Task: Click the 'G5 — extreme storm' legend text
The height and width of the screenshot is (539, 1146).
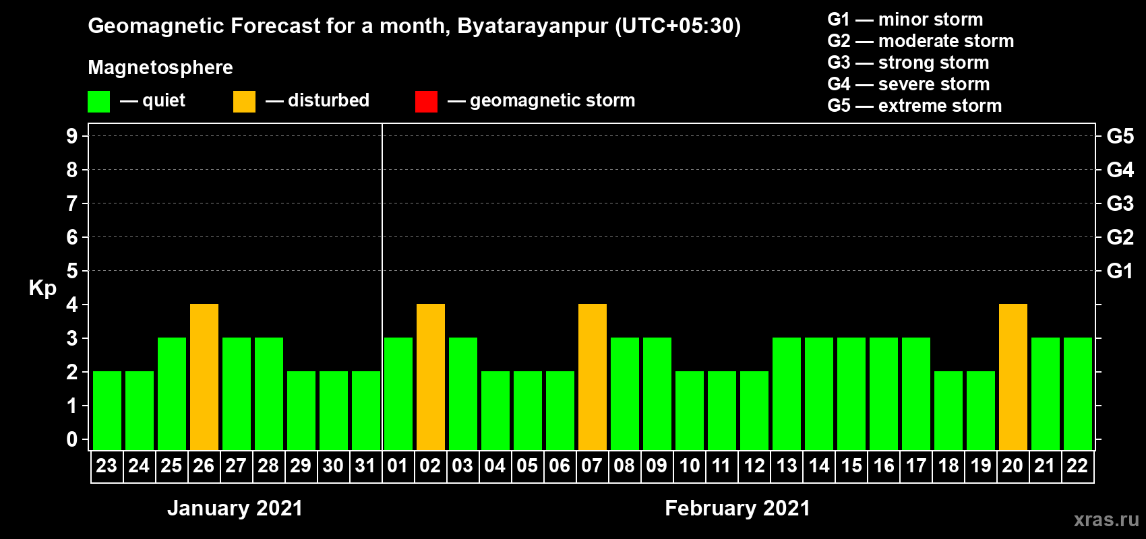Action: 915,106
